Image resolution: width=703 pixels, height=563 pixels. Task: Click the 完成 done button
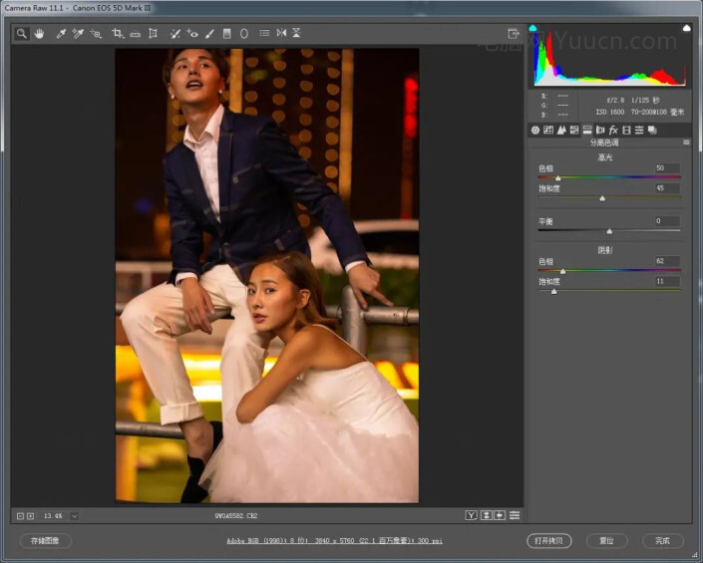click(x=662, y=540)
